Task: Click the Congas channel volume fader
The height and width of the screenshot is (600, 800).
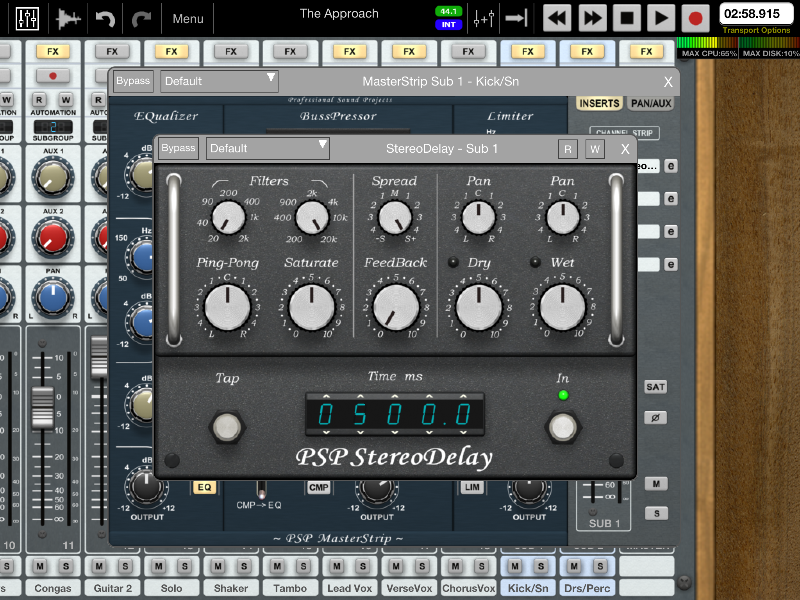Action: 42,408
